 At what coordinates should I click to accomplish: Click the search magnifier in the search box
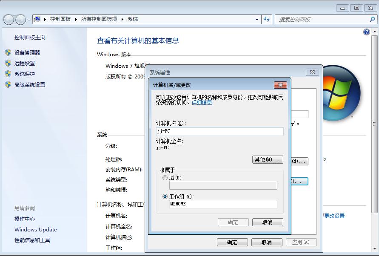point(371,19)
